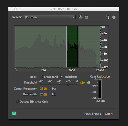Screen dimensions: 128x126
Task: Click the Track: Track 1 label
Action: [92, 114]
